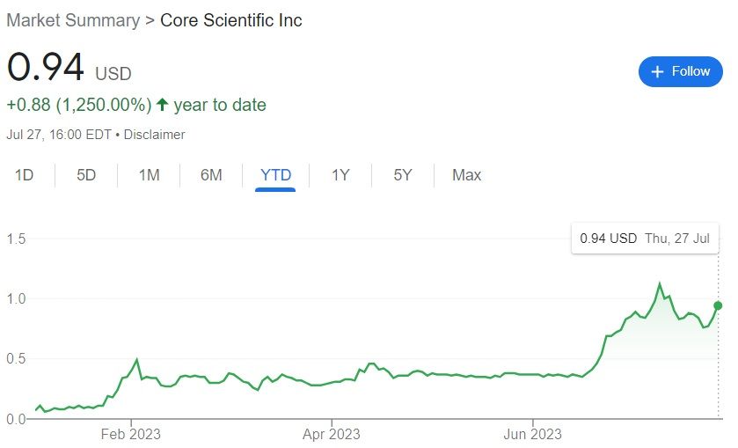Click the green up arrow icon
This screenshot has height=448, width=738.
[x=162, y=106]
